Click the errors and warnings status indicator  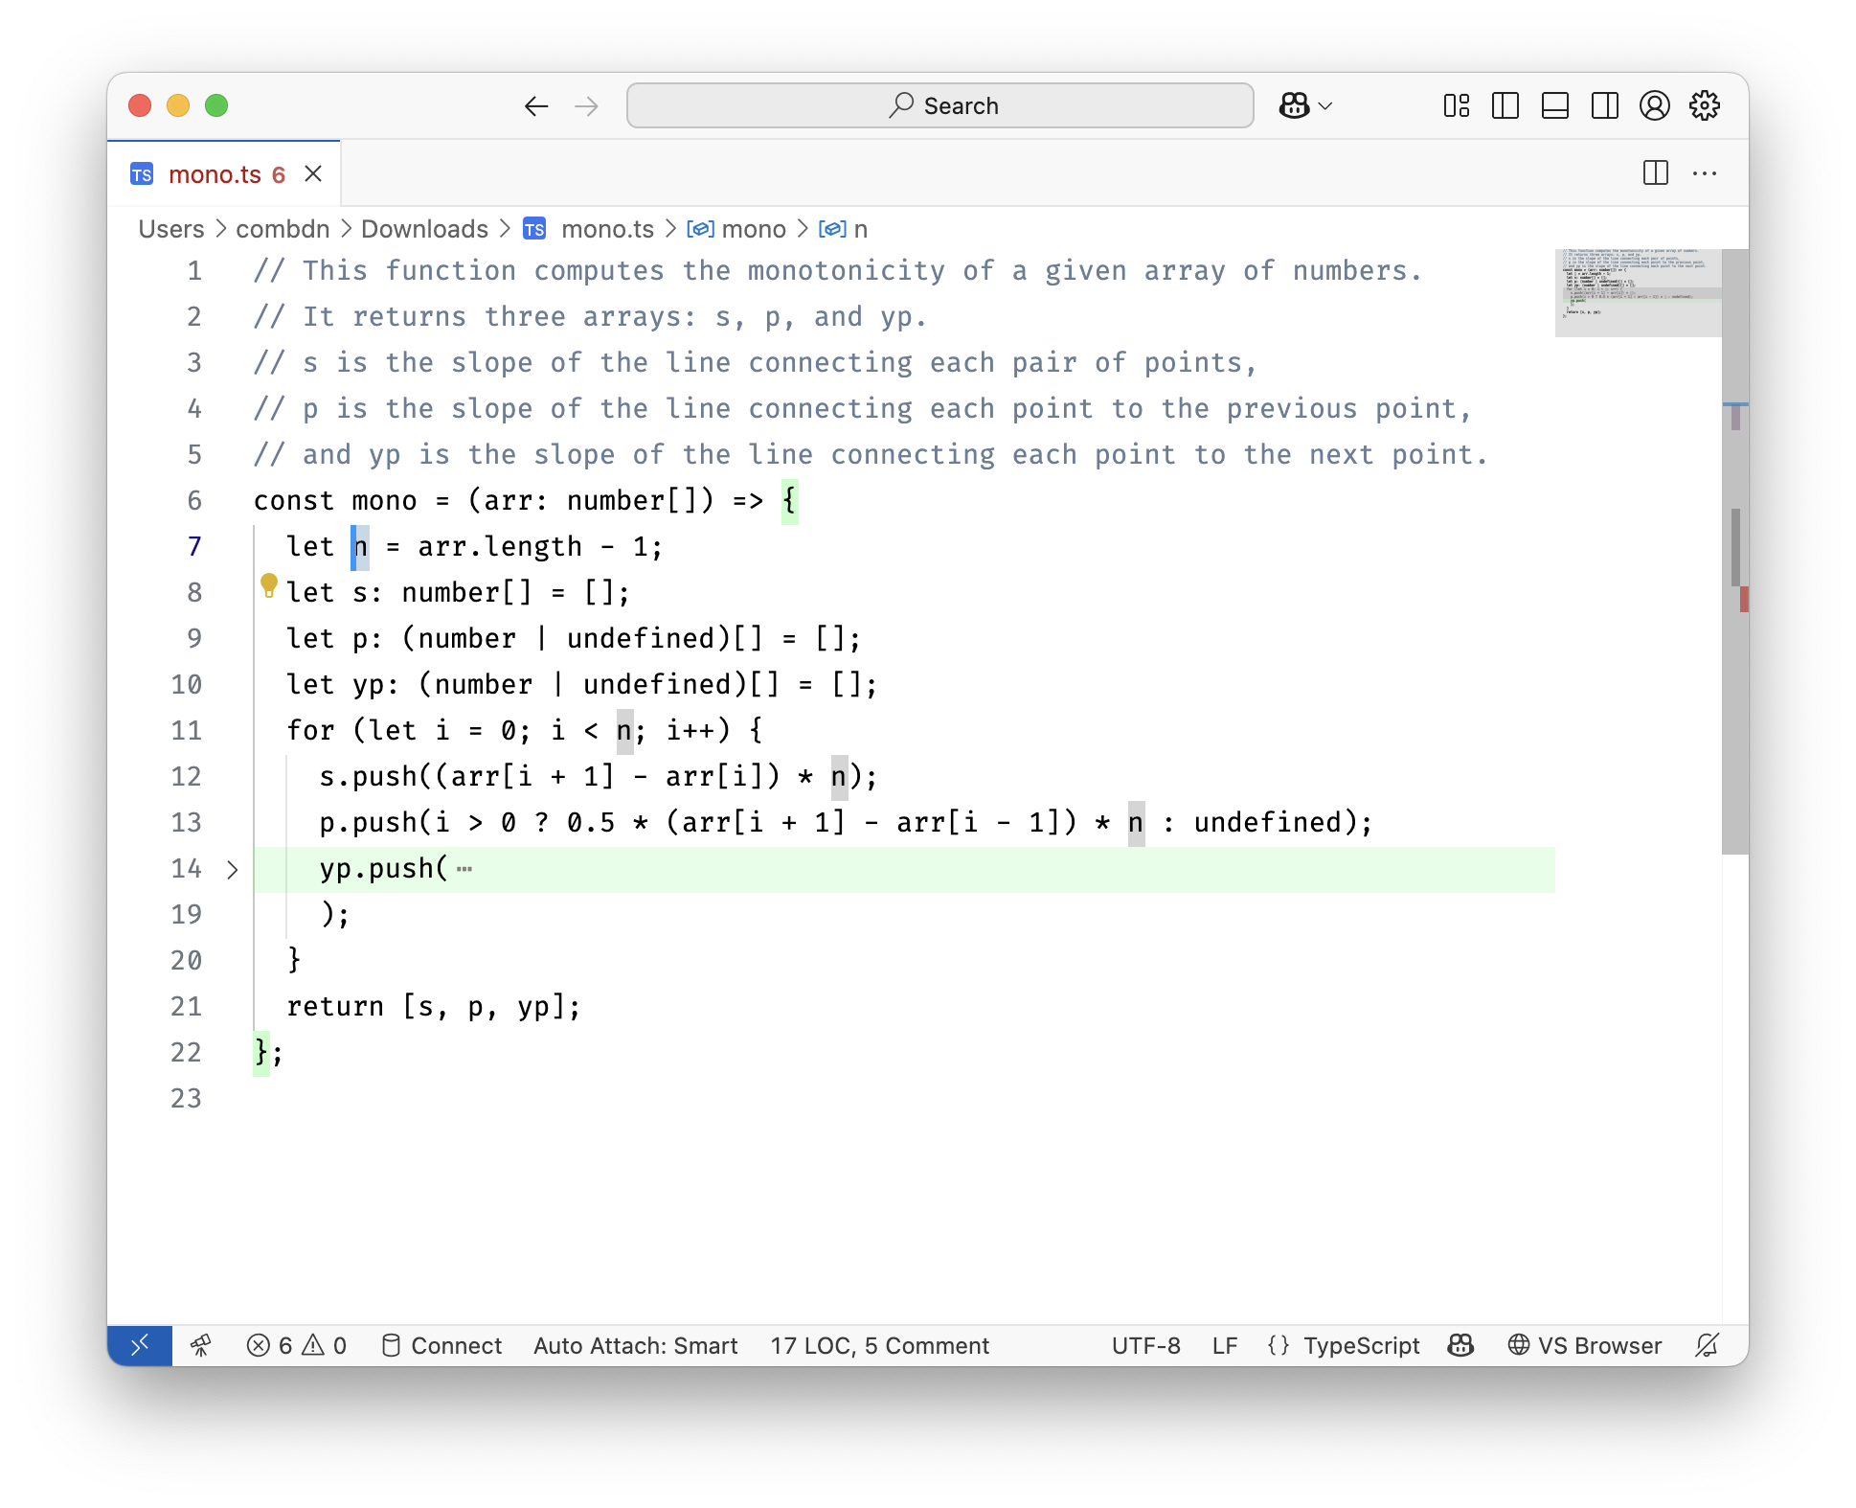click(297, 1345)
